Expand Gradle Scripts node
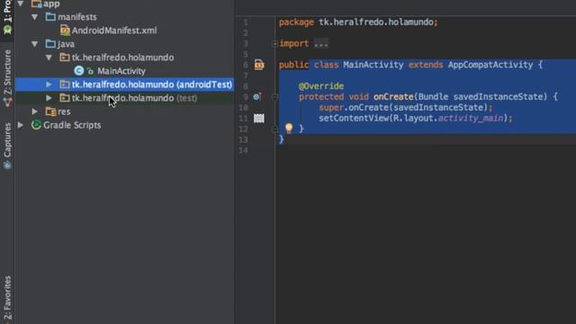The height and width of the screenshot is (324, 576). pyautogui.click(x=21, y=125)
